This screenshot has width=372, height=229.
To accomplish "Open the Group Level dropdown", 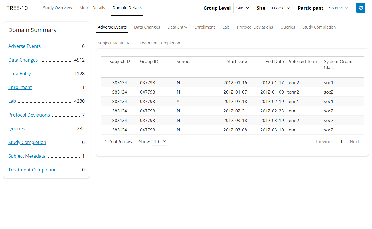I will 243,8.
